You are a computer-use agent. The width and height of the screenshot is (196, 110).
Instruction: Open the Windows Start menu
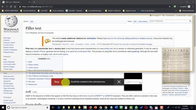[x=3, y=108]
